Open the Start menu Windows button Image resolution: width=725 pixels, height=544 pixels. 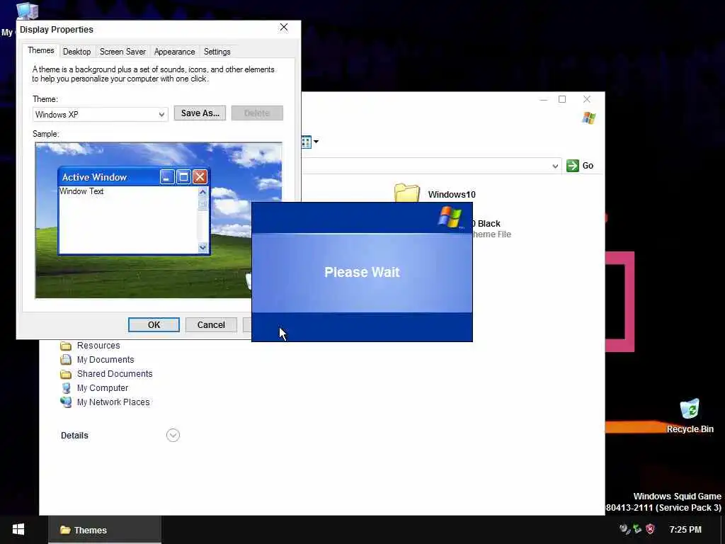point(18,530)
